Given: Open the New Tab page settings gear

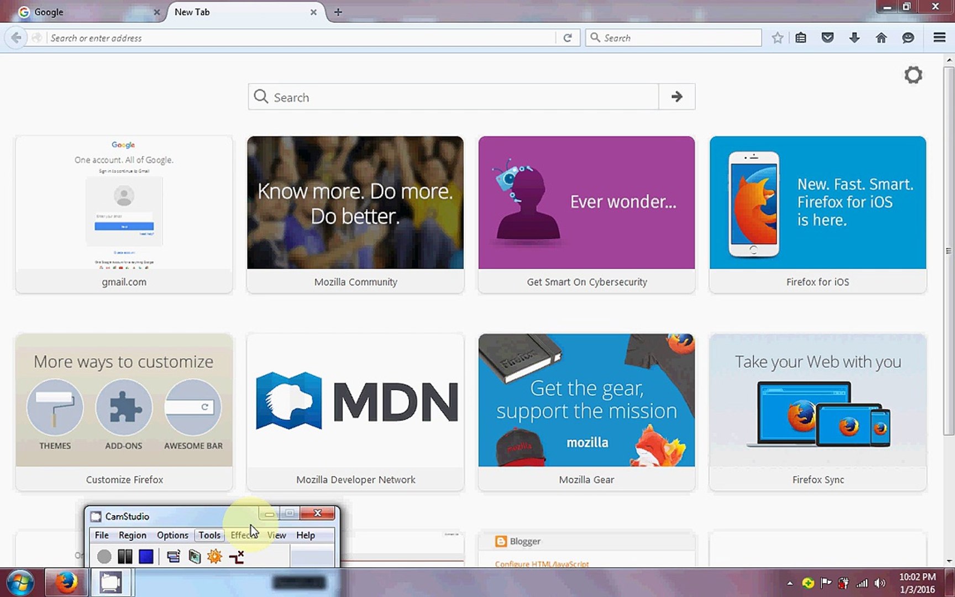Looking at the screenshot, I should coord(913,75).
